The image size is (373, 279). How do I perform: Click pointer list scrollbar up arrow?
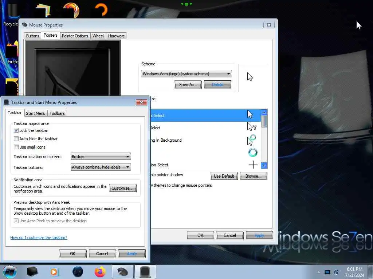(x=264, y=113)
